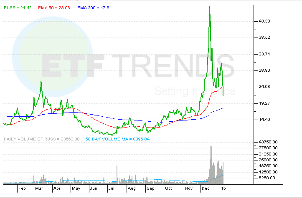The height and width of the screenshot is (198, 302).
Task: Click the Mar month label
Action: click(x=39, y=188)
